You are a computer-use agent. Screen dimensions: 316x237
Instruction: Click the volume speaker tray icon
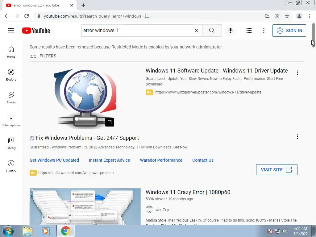coord(285,231)
